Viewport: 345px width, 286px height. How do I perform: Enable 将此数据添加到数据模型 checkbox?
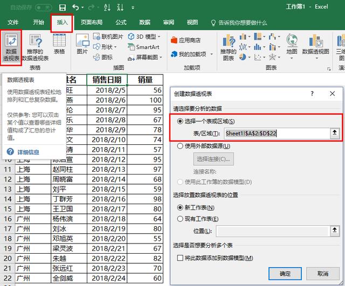point(180,258)
